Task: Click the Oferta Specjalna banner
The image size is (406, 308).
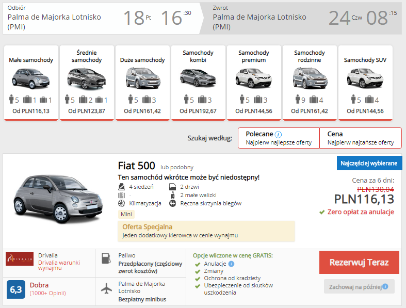Action: click(x=206, y=231)
